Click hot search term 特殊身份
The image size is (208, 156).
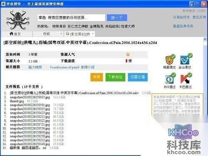click(59, 26)
